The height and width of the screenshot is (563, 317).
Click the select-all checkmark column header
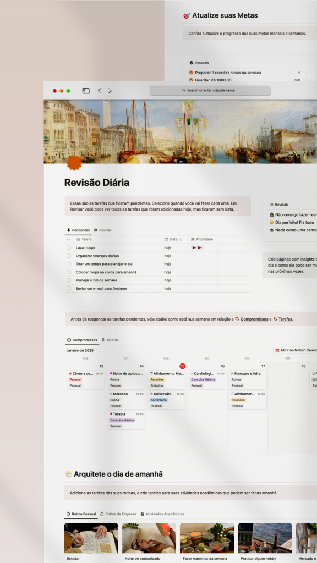click(x=69, y=240)
